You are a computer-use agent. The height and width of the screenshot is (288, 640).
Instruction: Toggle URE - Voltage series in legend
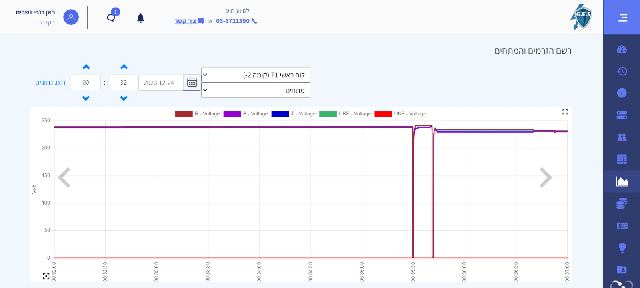point(345,114)
